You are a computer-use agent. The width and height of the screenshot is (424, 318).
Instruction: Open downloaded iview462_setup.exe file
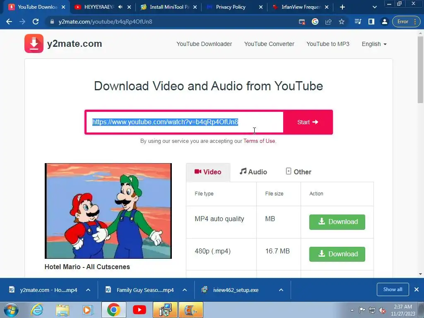tap(230, 290)
